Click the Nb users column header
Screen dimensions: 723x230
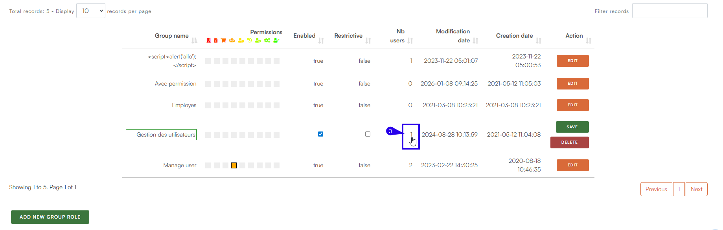pyautogui.click(x=397, y=36)
